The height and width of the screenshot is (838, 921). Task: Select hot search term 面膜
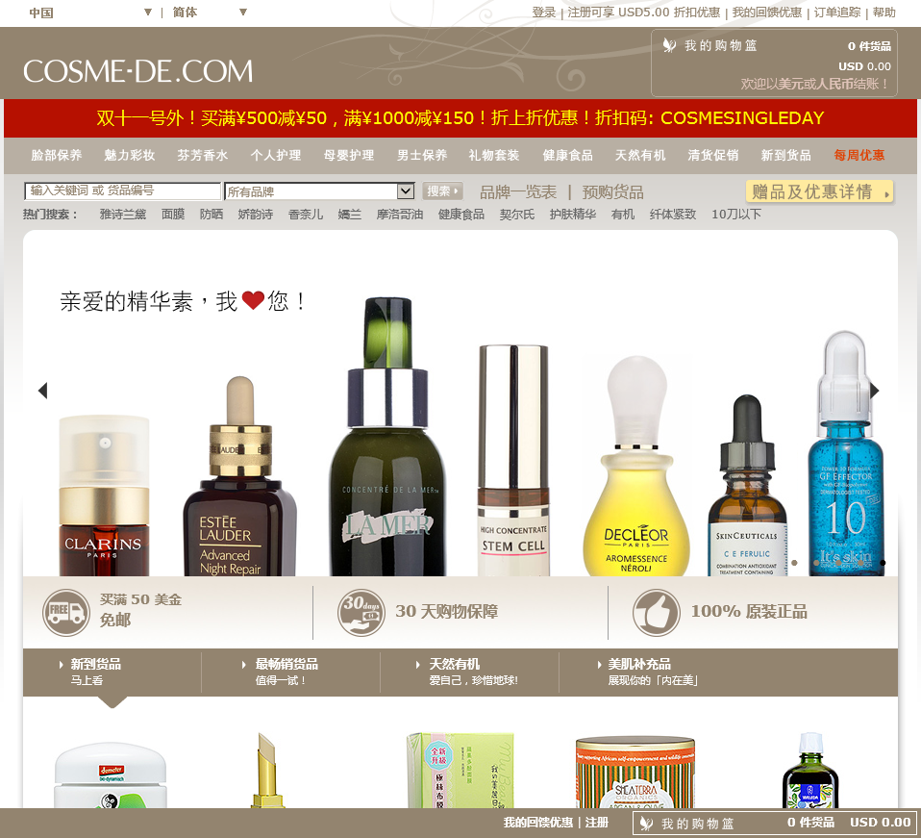[173, 215]
